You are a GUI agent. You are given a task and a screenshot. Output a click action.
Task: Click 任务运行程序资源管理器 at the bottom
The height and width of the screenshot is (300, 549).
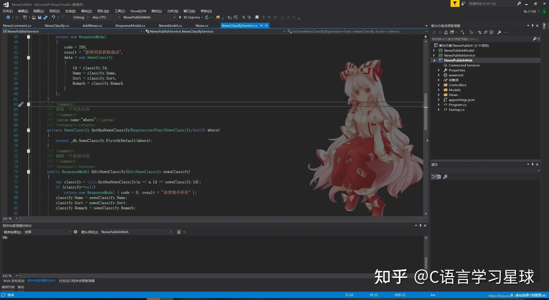pyautogui.click(x=78, y=281)
